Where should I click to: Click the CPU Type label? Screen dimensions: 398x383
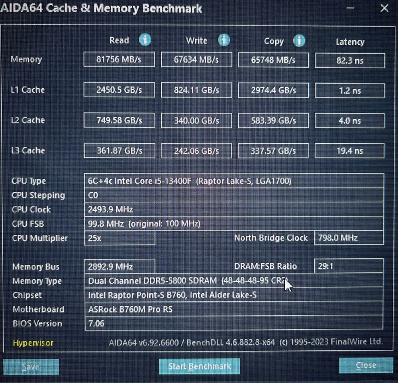pos(29,181)
